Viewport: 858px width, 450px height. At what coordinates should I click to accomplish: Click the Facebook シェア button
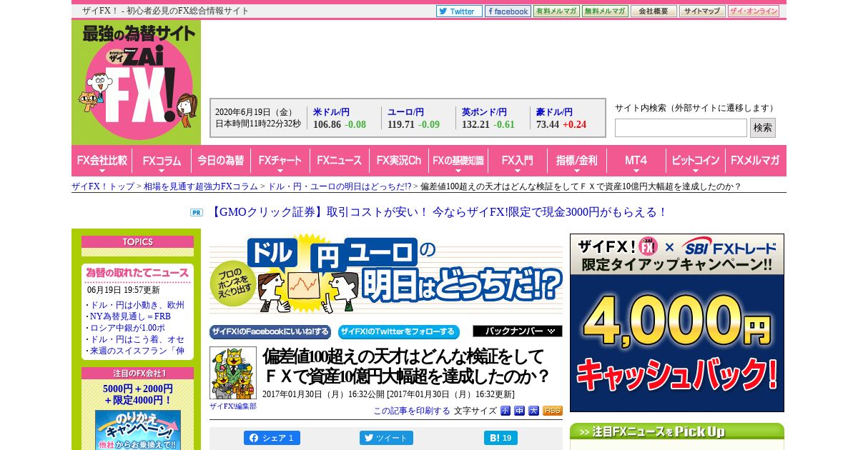coord(272,438)
